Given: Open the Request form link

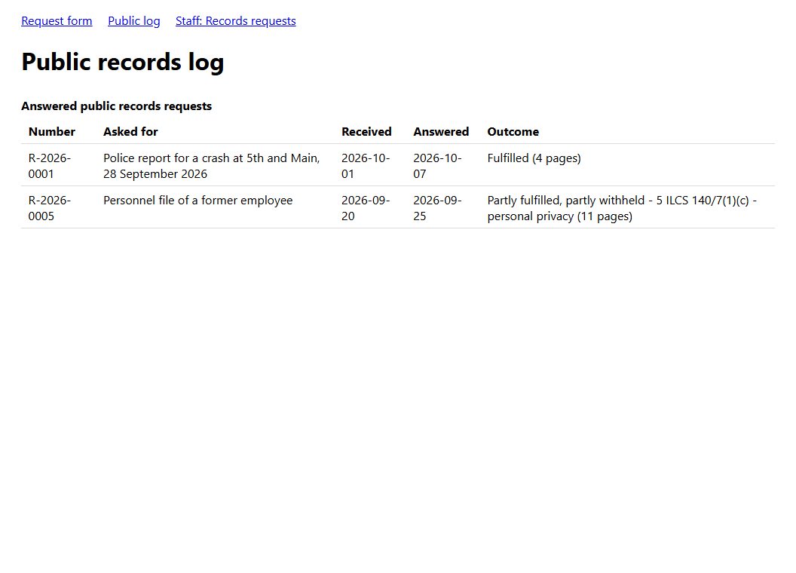Looking at the screenshot, I should pos(57,21).
